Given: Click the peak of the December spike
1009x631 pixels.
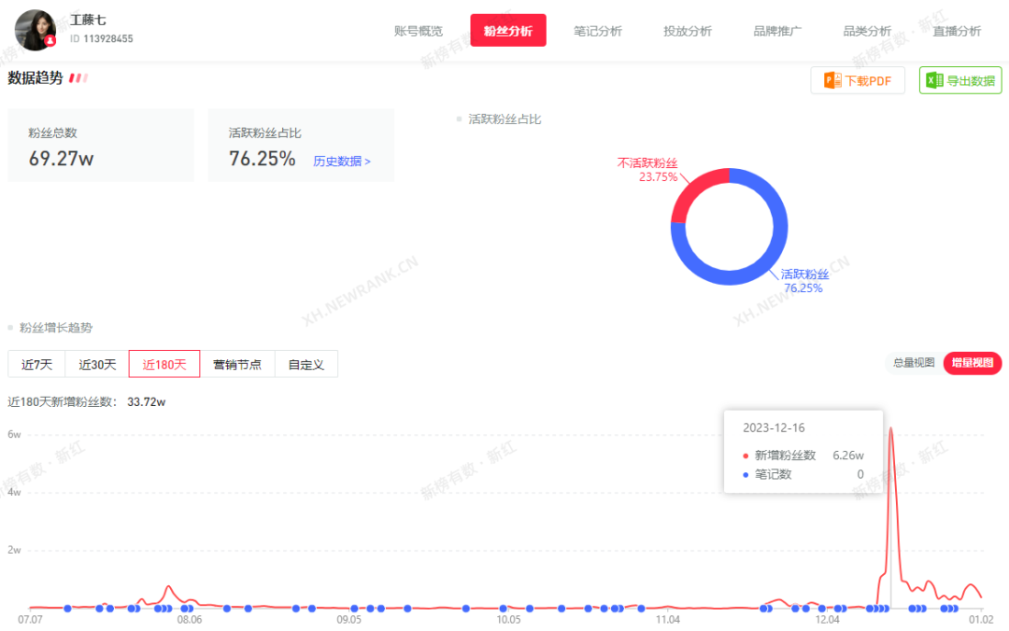Looking at the screenshot, I should (x=890, y=428).
